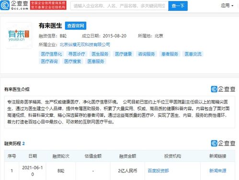Select the 咨询服务 tag
This screenshot has height=180, width=239.
click(147, 54)
